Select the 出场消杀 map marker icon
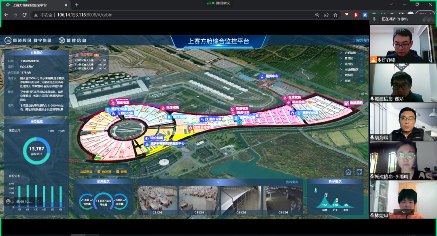Screen dimensions: 437x236 [x=346, y=103]
